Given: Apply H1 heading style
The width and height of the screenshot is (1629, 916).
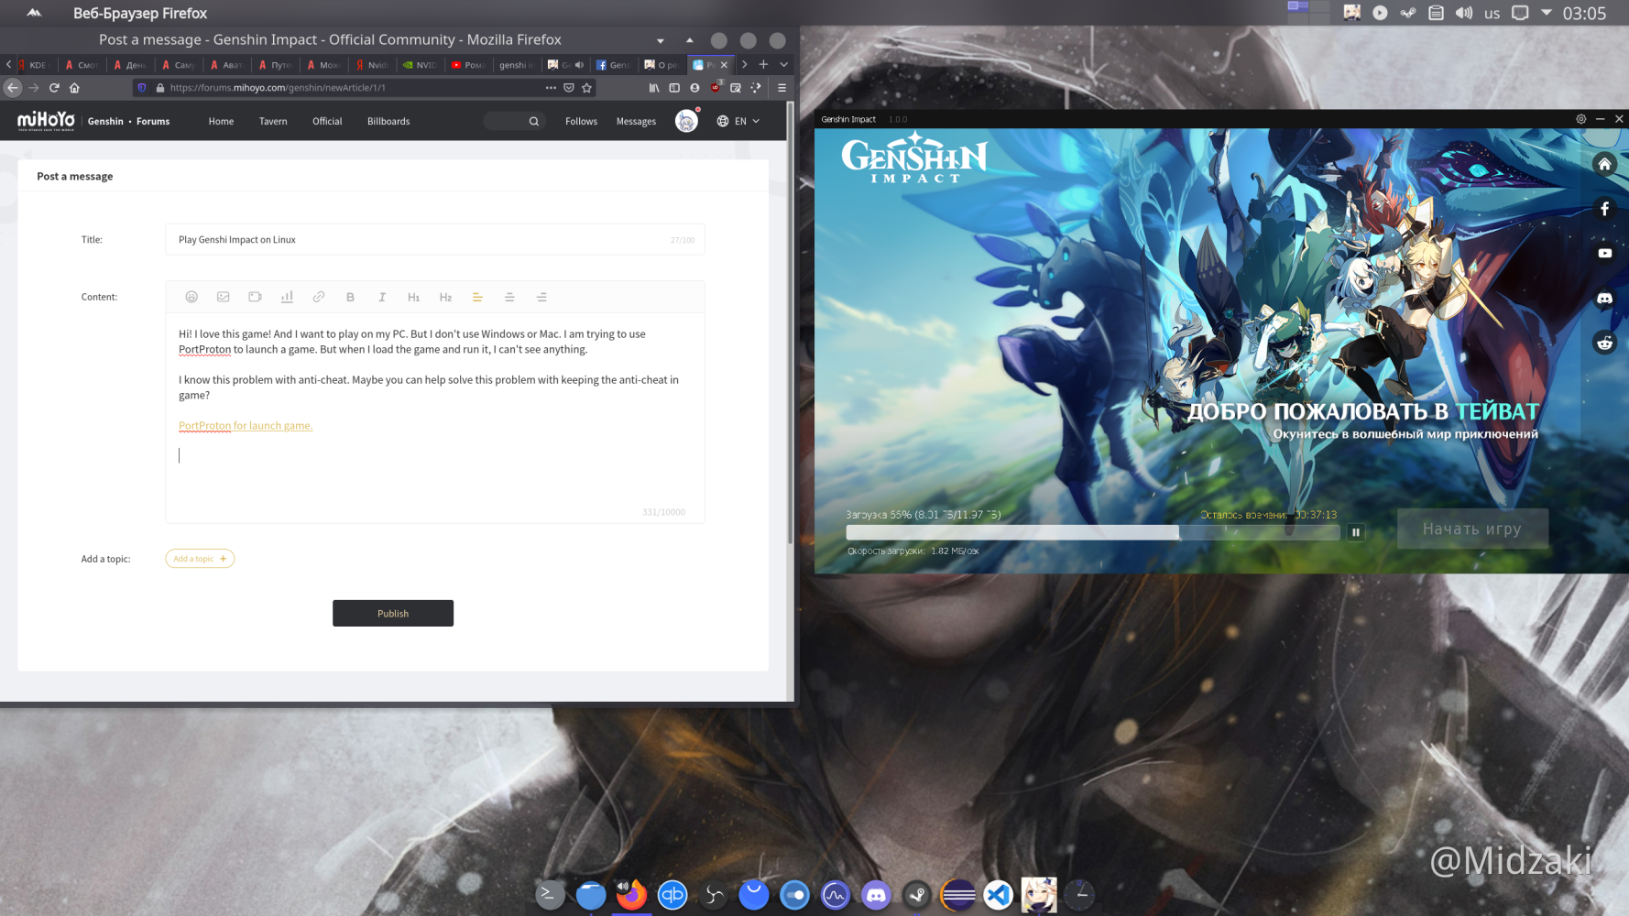Looking at the screenshot, I should [x=413, y=297].
